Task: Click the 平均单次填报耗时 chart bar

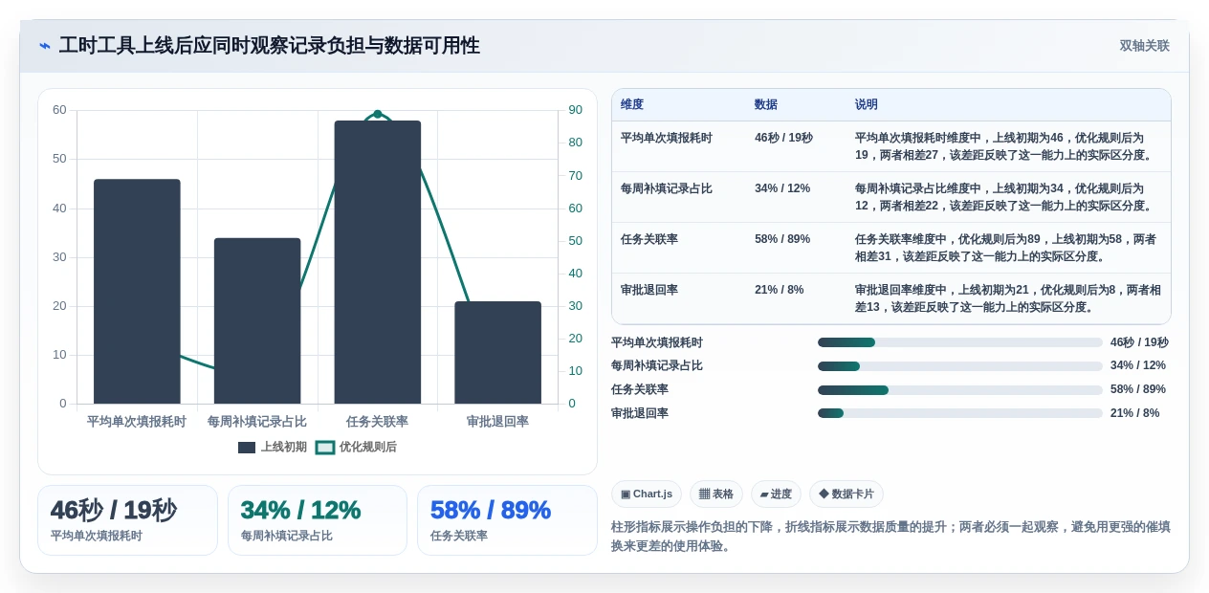Action: pos(137,292)
